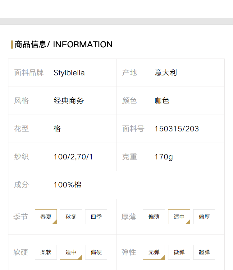Click the 100%棉 composition text
This screenshot has height=270, width=233.
click(67, 185)
